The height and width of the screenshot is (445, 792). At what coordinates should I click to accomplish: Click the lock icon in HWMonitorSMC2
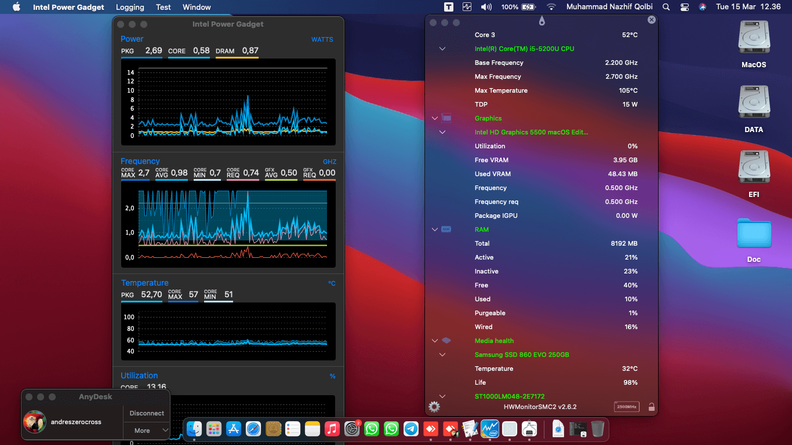[x=652, y=407]
